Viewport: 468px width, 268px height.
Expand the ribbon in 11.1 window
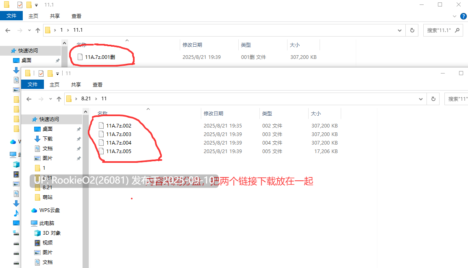454,16
